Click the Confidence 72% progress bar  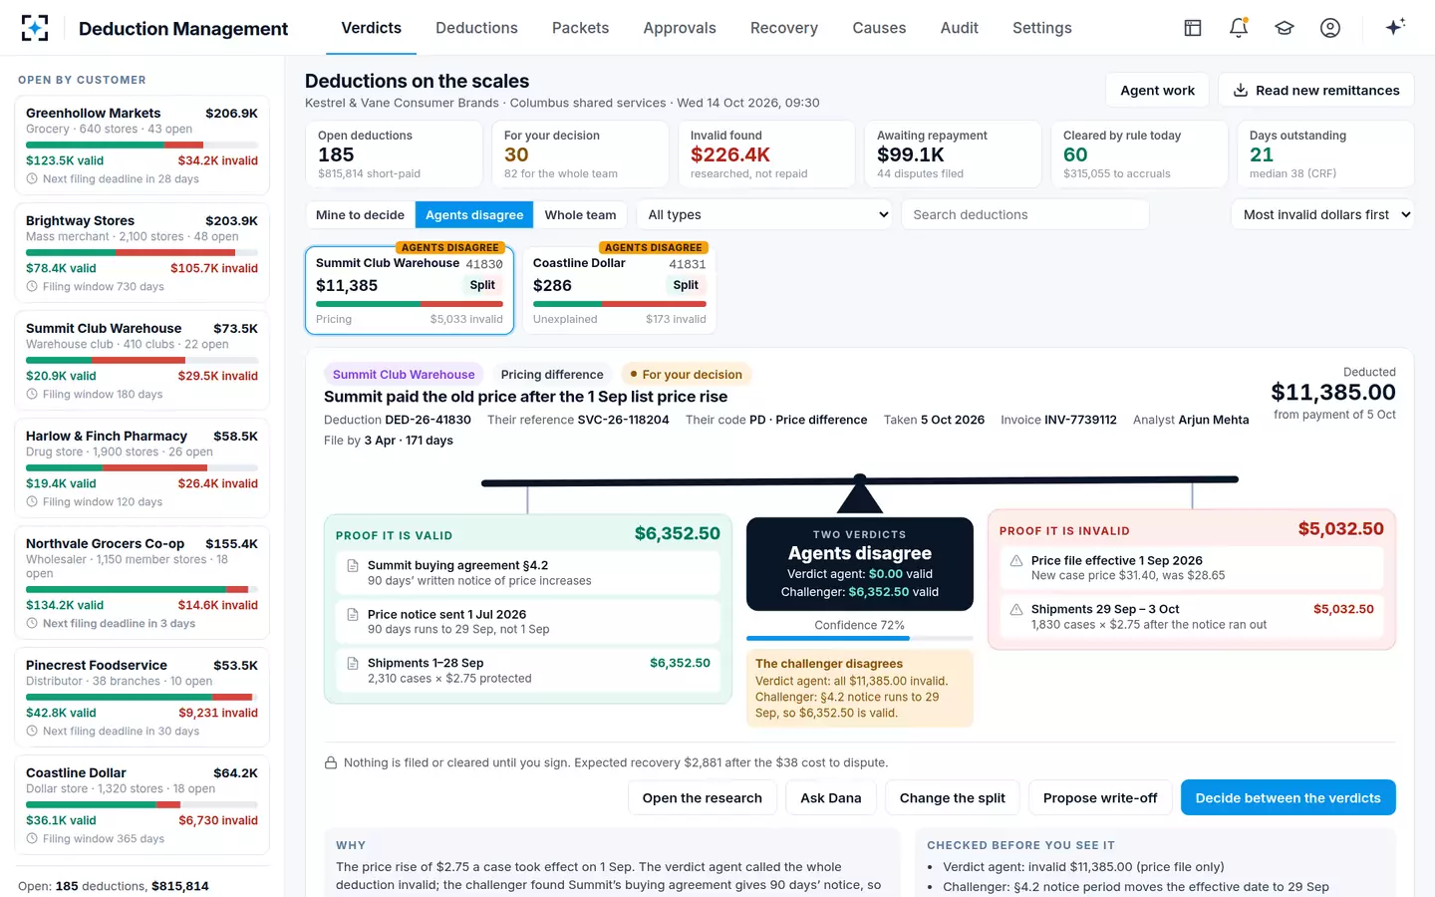coord(859,638)
